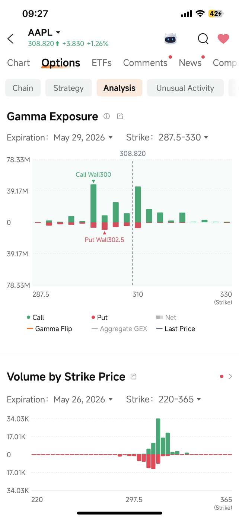Share the Gamma Exposure chart
This screenshot has height=519, width=239.
(x=120, y=116)
